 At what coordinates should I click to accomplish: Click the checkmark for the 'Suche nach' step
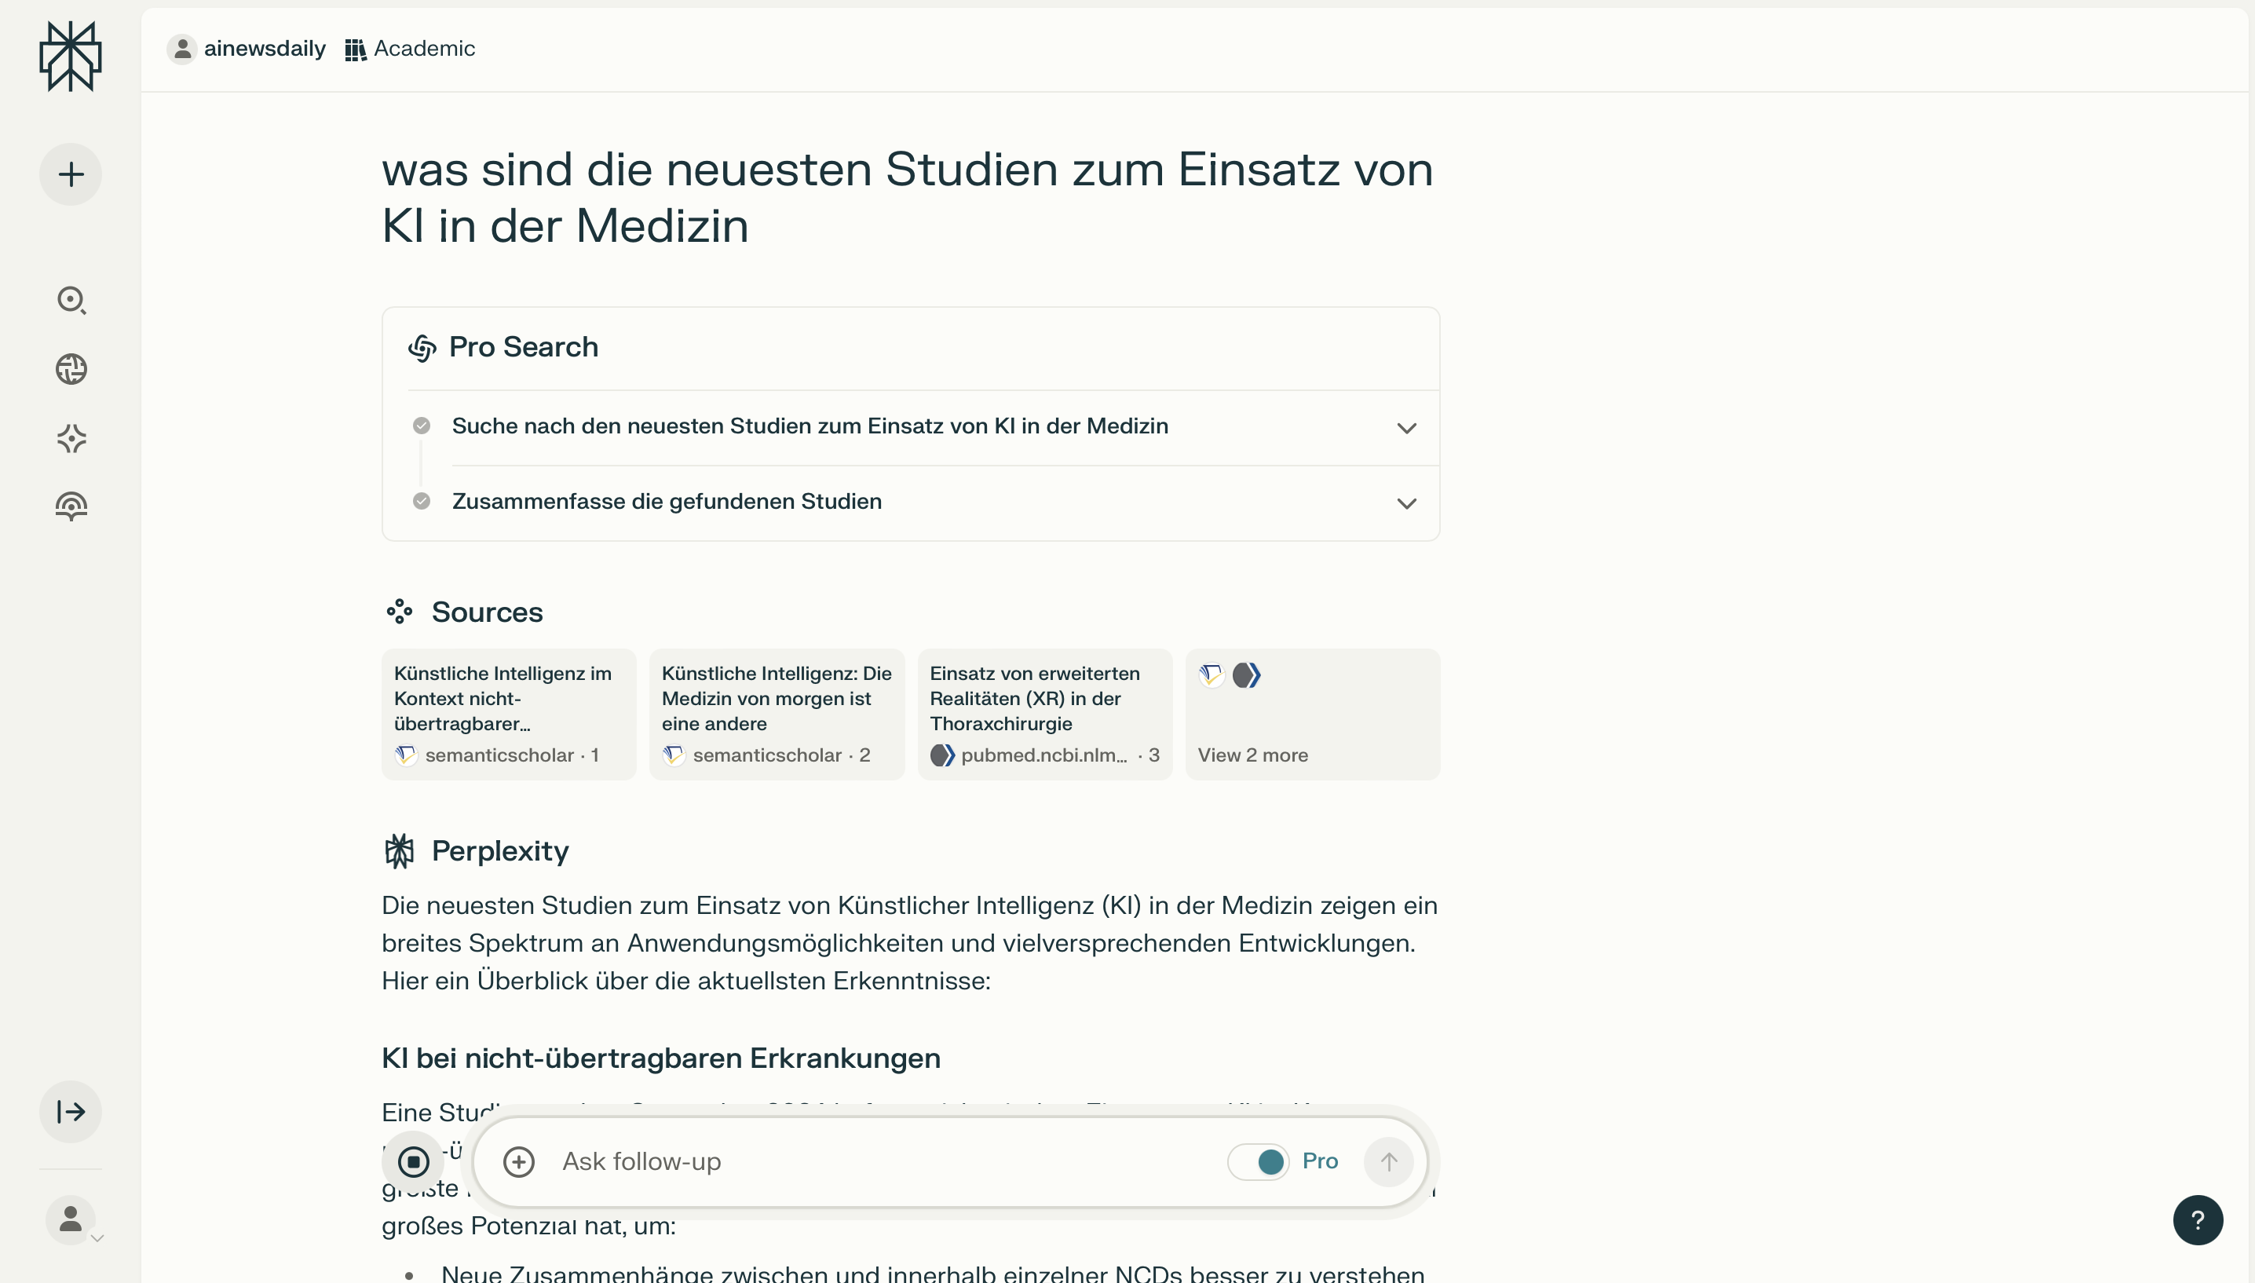422,426
